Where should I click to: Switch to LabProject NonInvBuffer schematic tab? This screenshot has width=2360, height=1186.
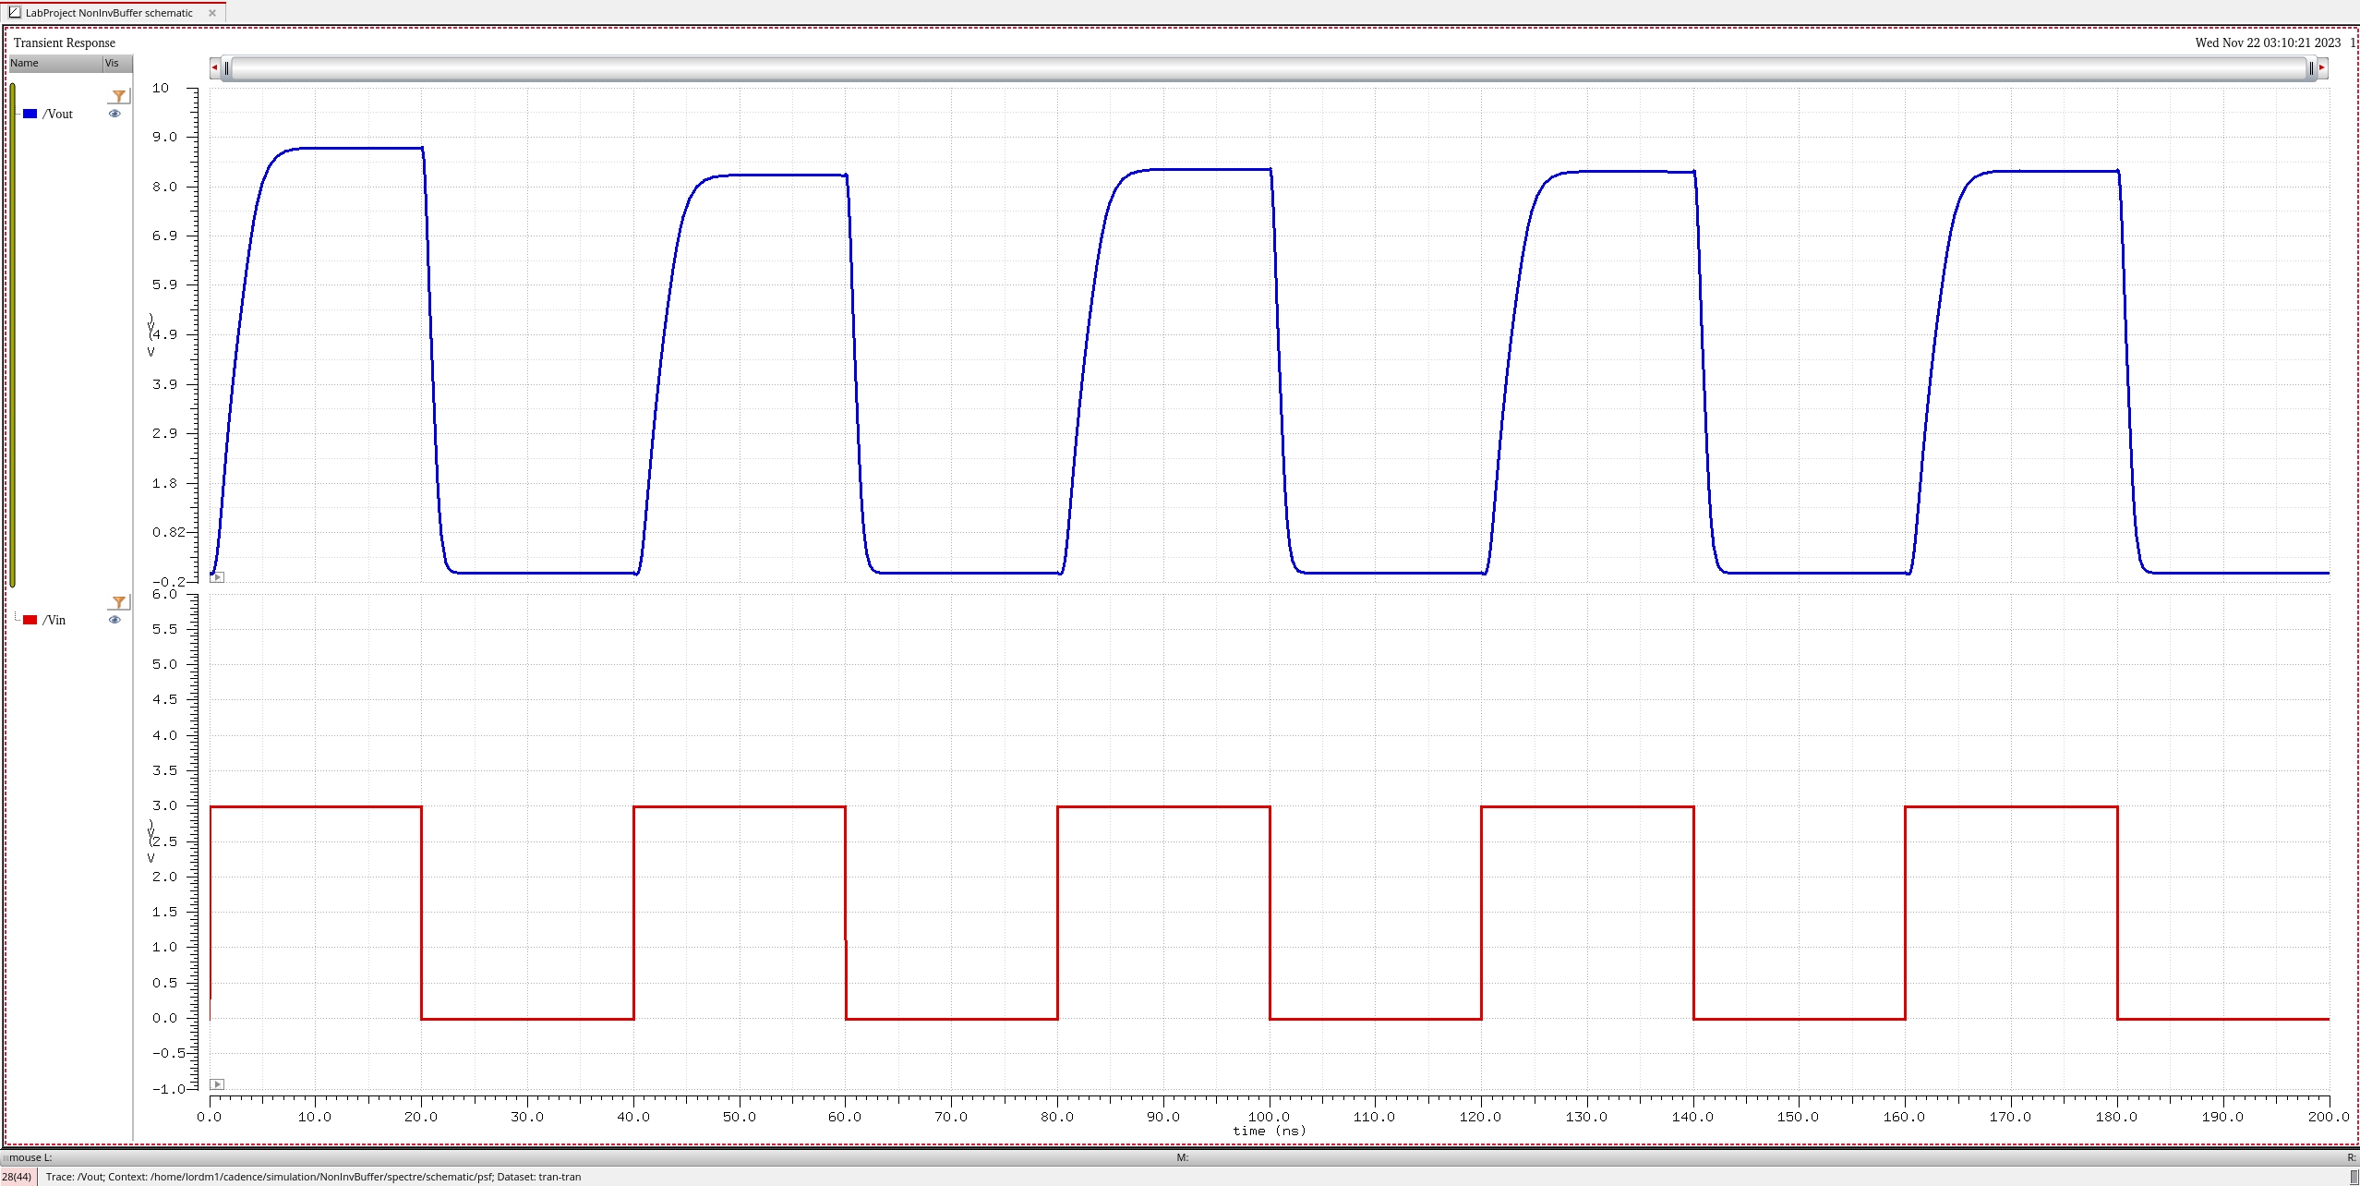[x=108, y=13]
